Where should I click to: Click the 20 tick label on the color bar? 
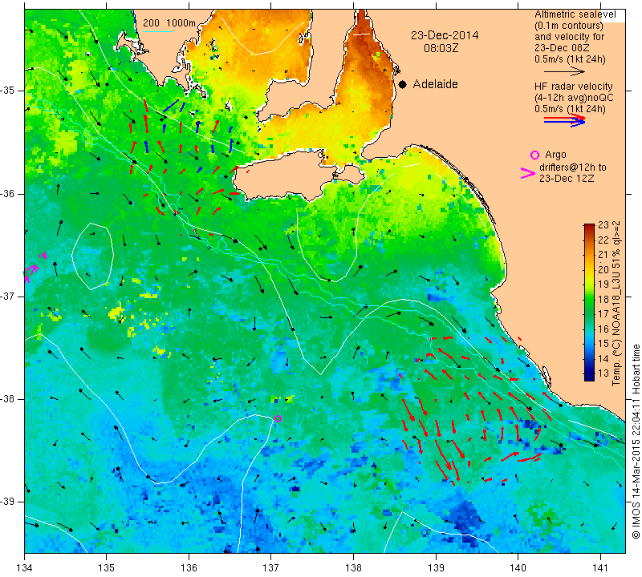603,269
